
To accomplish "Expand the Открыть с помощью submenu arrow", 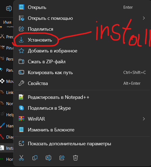I will pos(144,18).
